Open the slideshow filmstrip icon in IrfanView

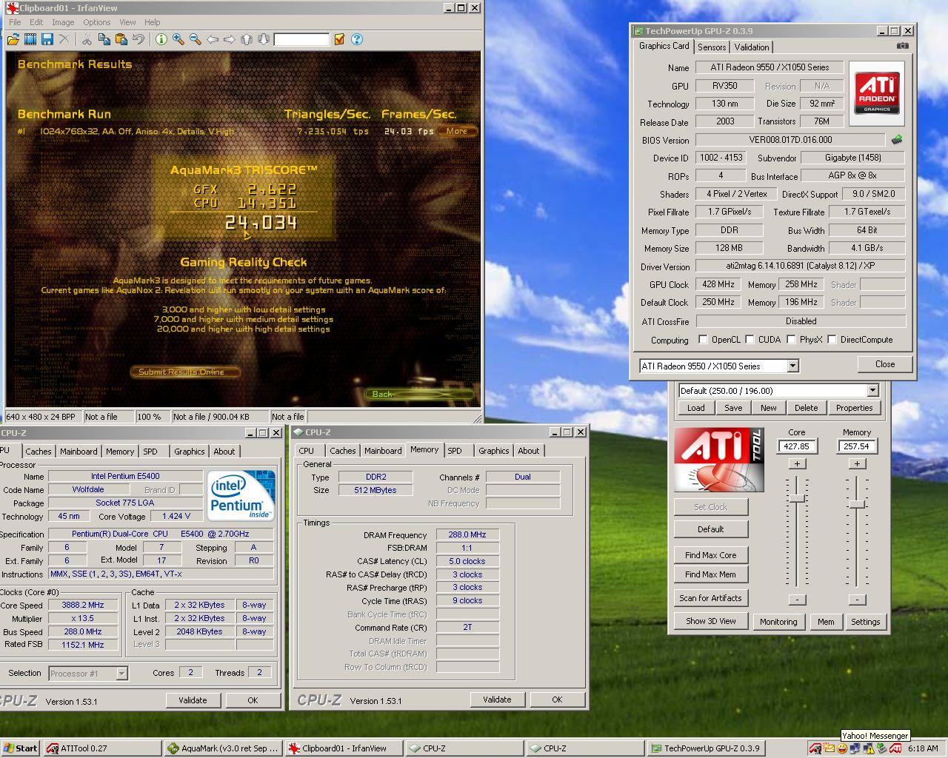tap(31, 39)
